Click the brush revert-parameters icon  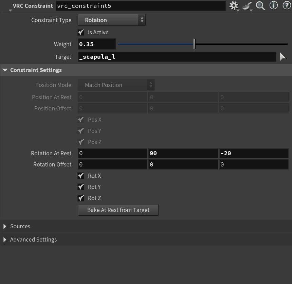pos(247,5)
